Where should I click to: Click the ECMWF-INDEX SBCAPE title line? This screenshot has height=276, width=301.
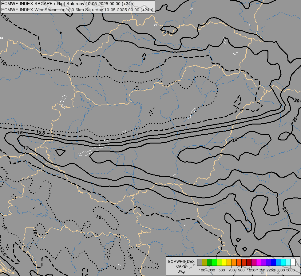coord(68,4)
